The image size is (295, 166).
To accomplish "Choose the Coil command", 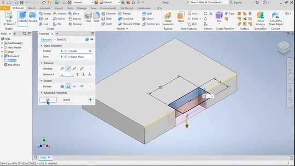I will (x=43, y=24).
